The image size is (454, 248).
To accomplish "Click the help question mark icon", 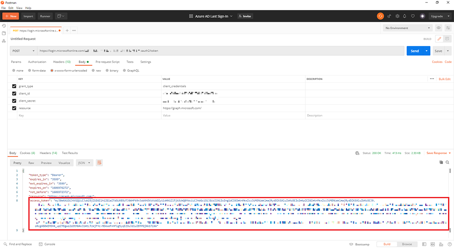I will coord(449,244).
